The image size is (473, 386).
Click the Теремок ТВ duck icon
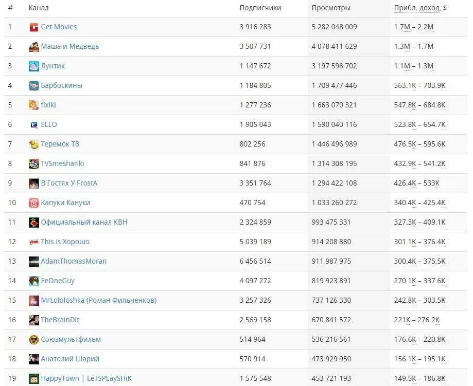point(34,144)
